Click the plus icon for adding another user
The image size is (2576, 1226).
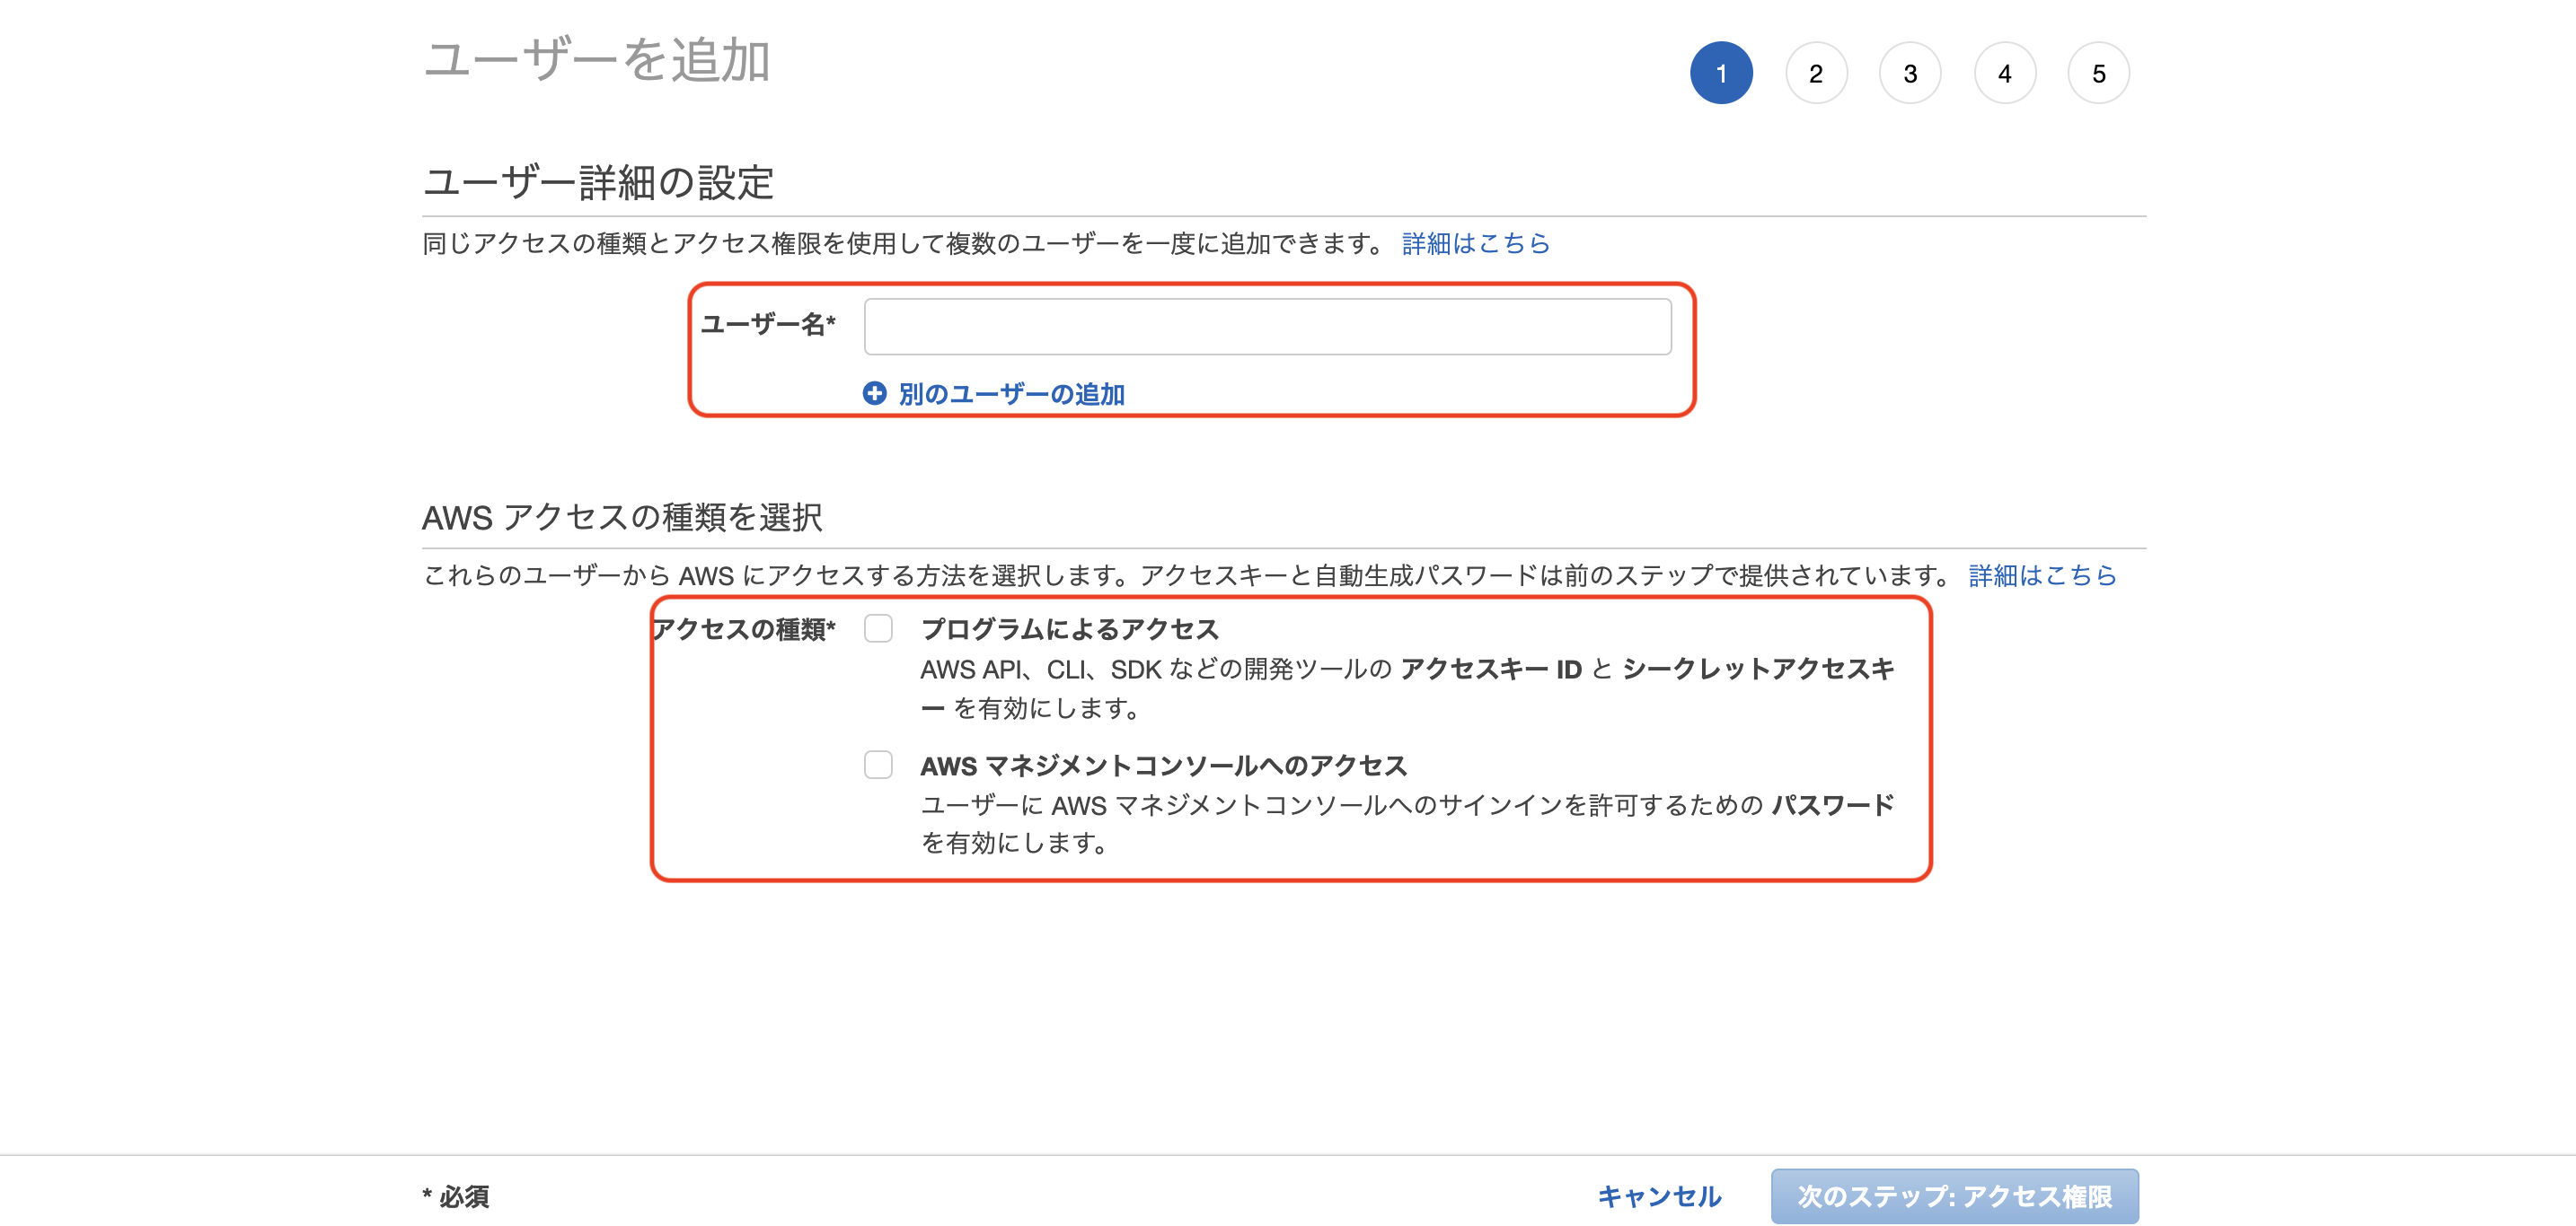874,394
